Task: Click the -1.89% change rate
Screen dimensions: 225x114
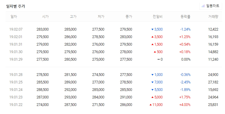Action: 185,90
